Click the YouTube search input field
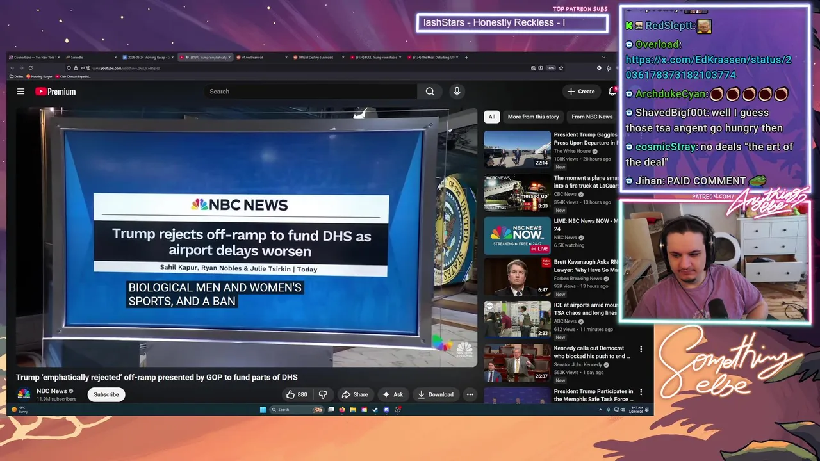The height and width of the screenshot is (461, 820). pos(311,92)
